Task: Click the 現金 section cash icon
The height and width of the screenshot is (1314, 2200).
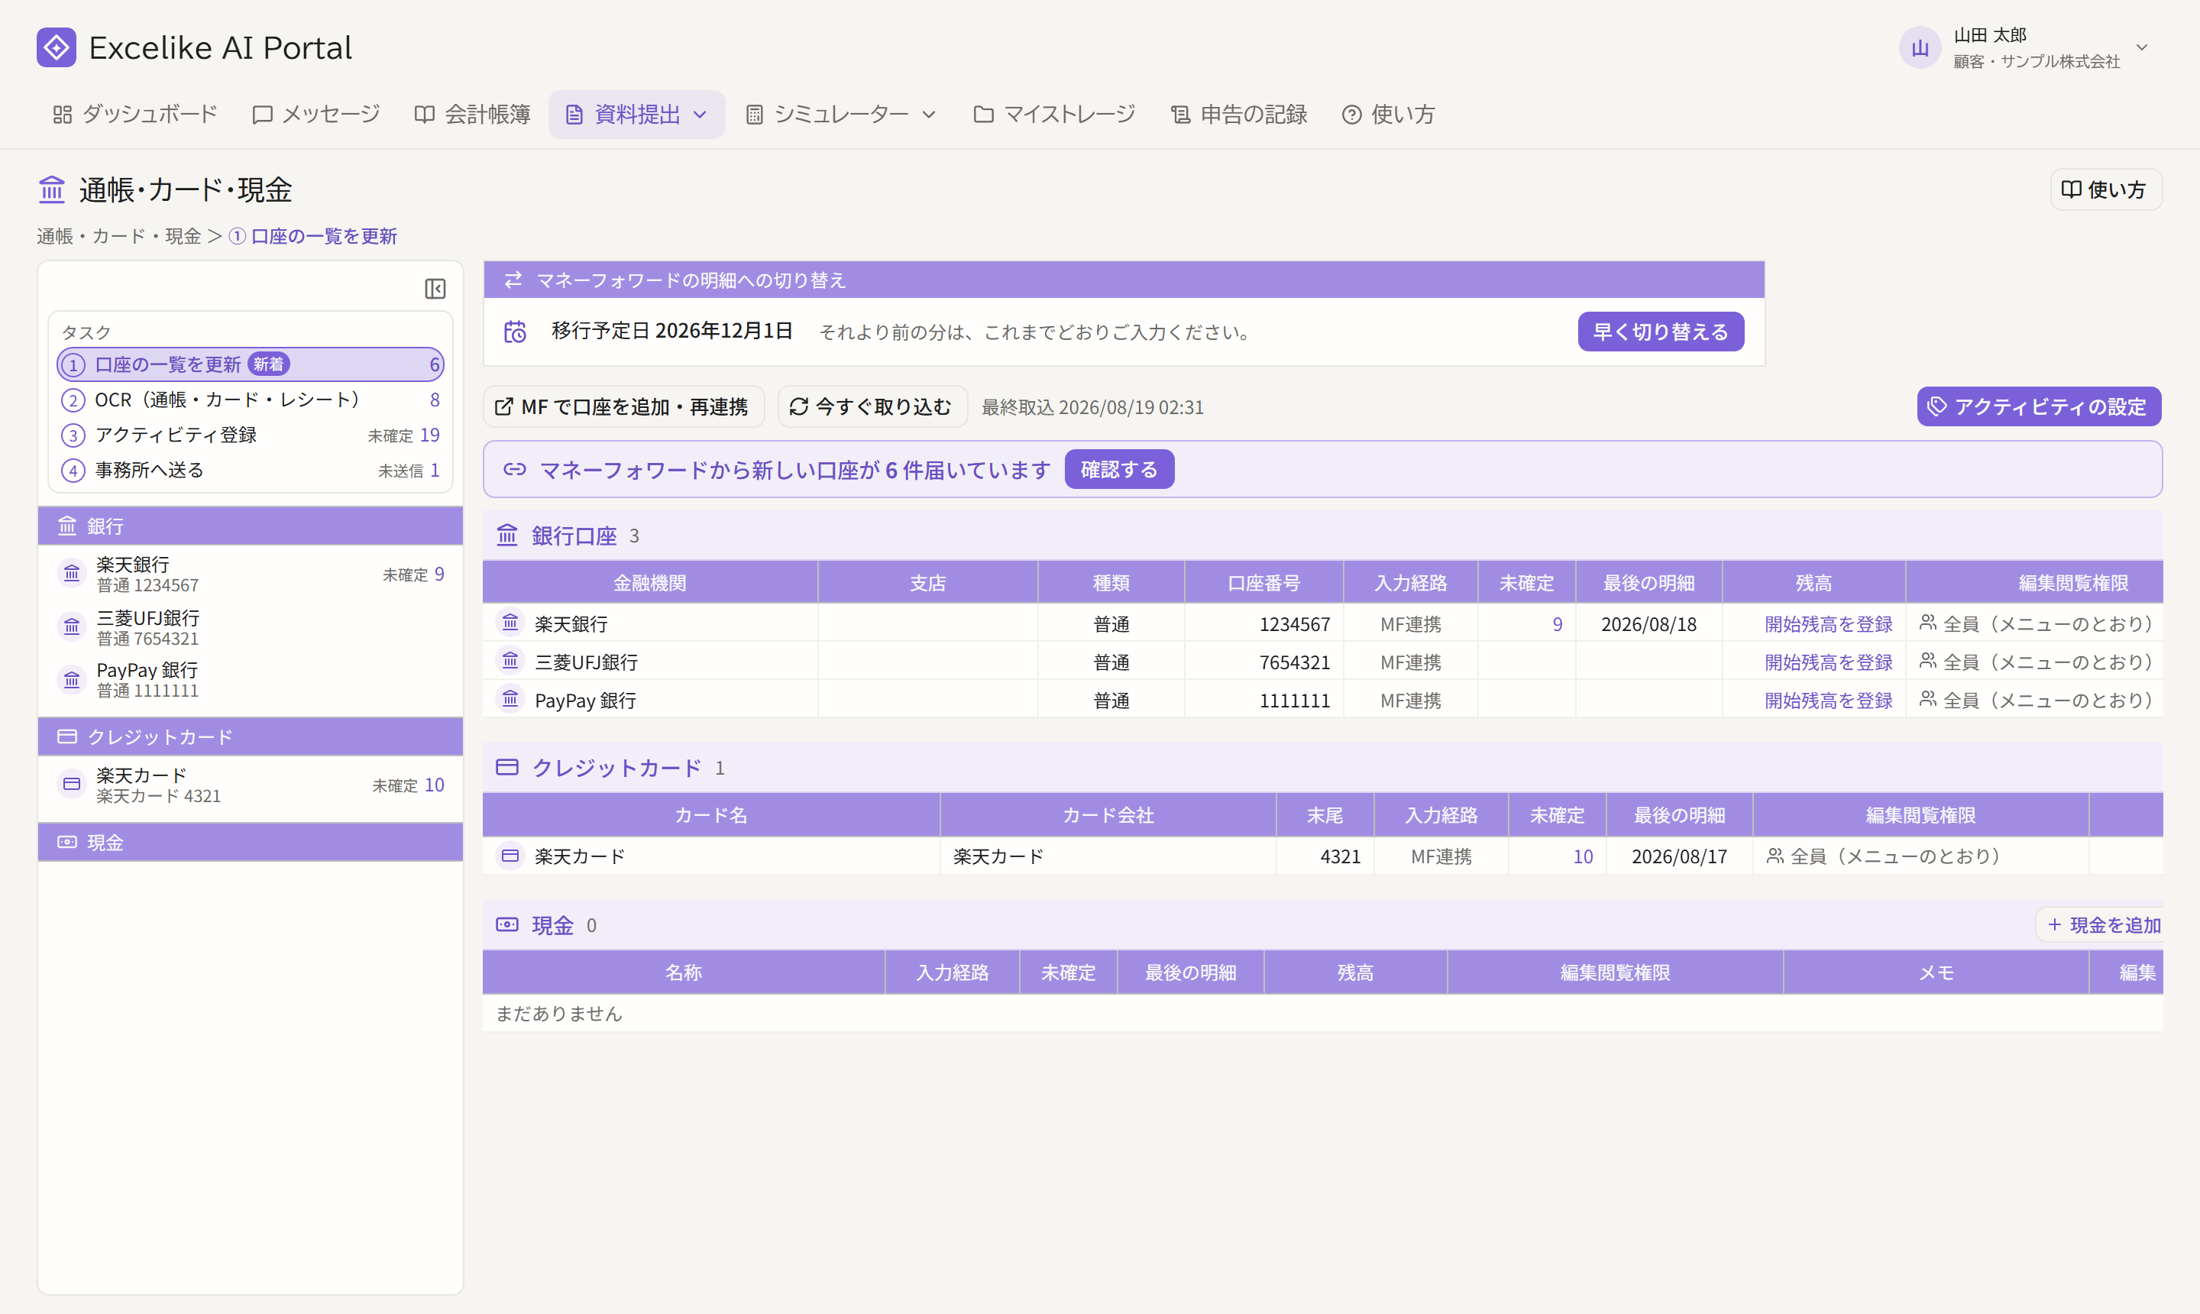Action: click(x=507, y=924)
